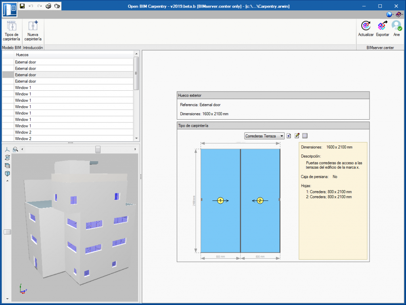Click the print preview icon beside the printer
This screenshot has height=305, width=406.
coord(57,6)
